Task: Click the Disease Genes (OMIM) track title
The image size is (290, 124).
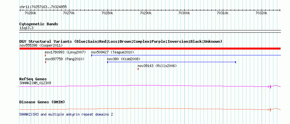Action: pos(42,102)
